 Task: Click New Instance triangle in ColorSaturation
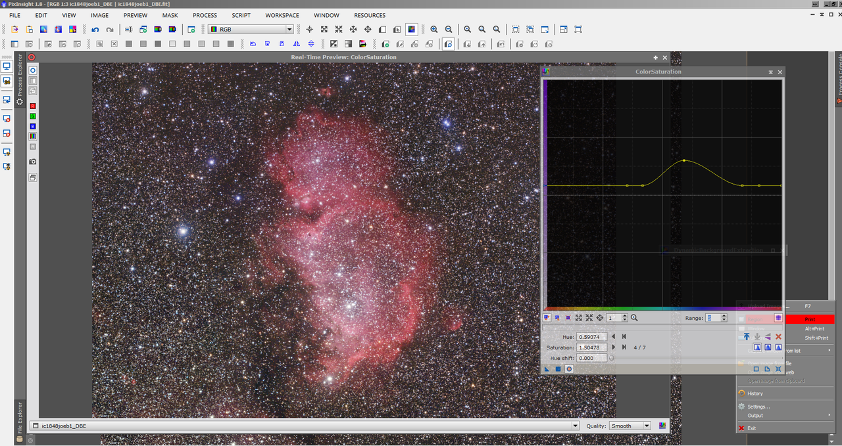(x=547, y=368)
